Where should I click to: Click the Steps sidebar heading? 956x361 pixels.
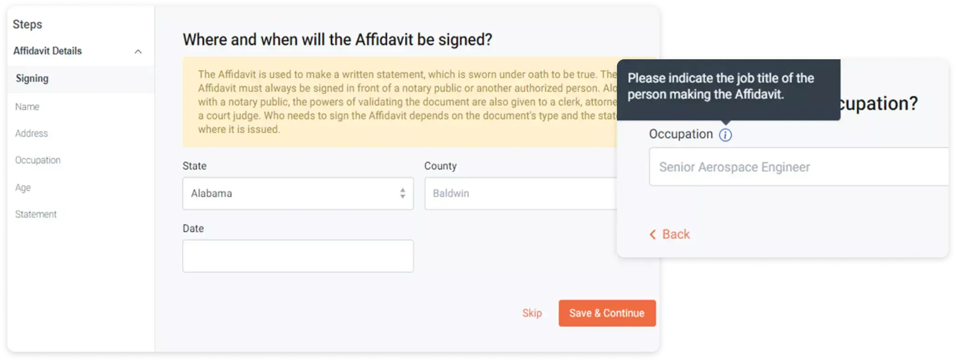tap(27, 25)
